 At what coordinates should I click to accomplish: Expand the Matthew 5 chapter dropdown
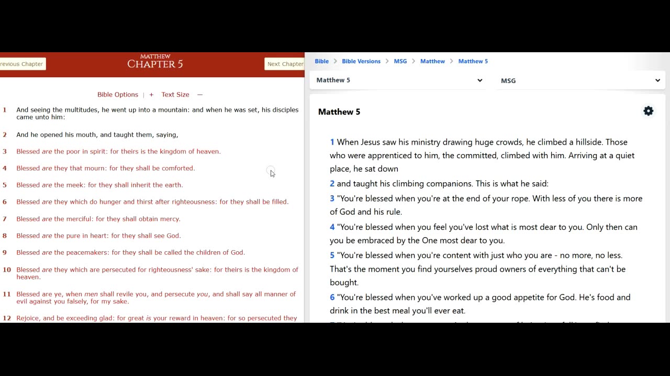tap(399, 80)
